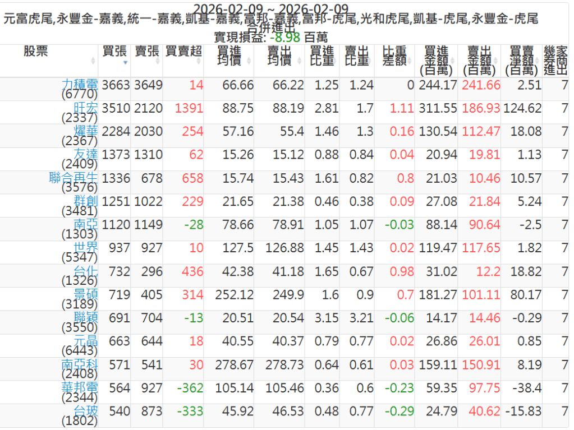Click the sort arrow in 買進金額 header
The height and width of the screenshot is (430, 574).
point(453,60)
